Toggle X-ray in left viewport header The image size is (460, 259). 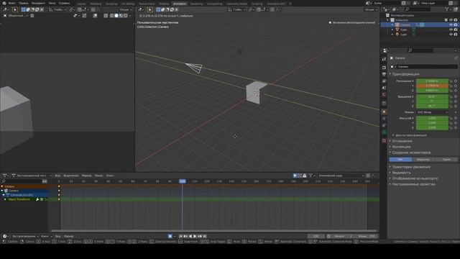pos(106,16)
